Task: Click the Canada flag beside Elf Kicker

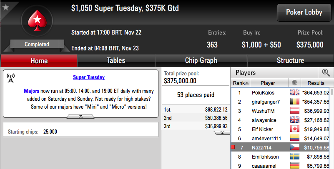Action: [295, 129]
